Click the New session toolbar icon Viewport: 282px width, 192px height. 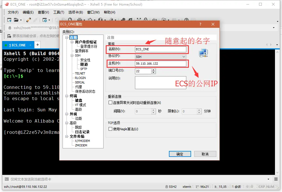coord(9,20)
